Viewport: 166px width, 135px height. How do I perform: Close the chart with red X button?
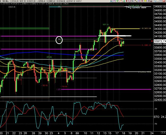(164, 1)
